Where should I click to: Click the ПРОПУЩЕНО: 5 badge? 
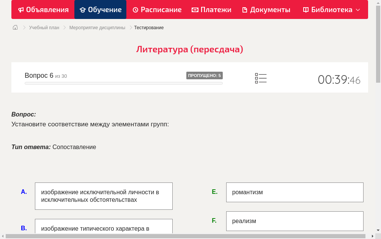[205, 75]
